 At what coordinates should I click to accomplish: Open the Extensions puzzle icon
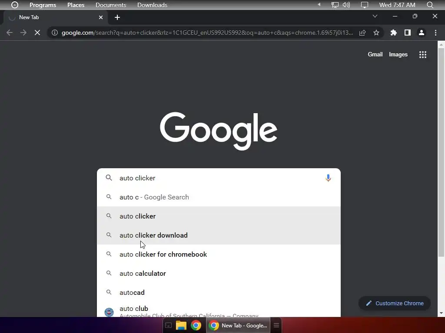click(394, 33)
